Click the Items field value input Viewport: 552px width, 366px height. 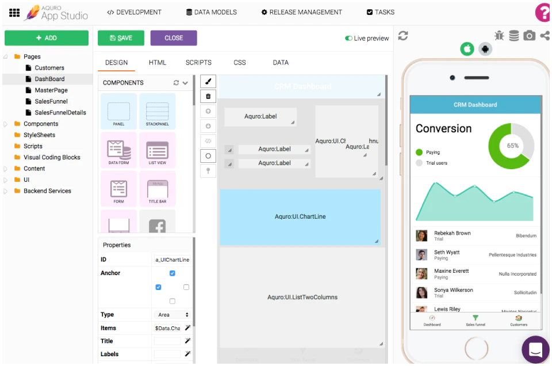pos(167,329)
